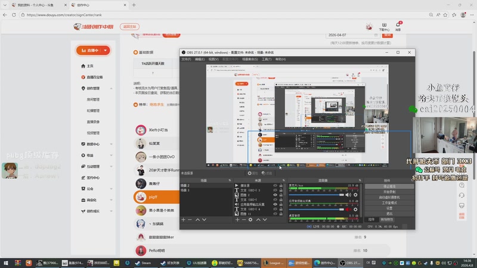Open browser tab list chevron
Viewport: 477px width, 268px height.
[x=5, y=5]
